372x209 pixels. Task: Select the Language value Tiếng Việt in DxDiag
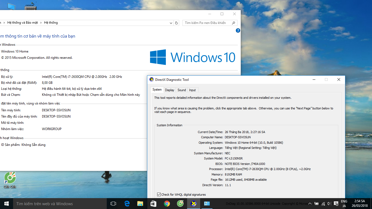[x=251, y=148]
